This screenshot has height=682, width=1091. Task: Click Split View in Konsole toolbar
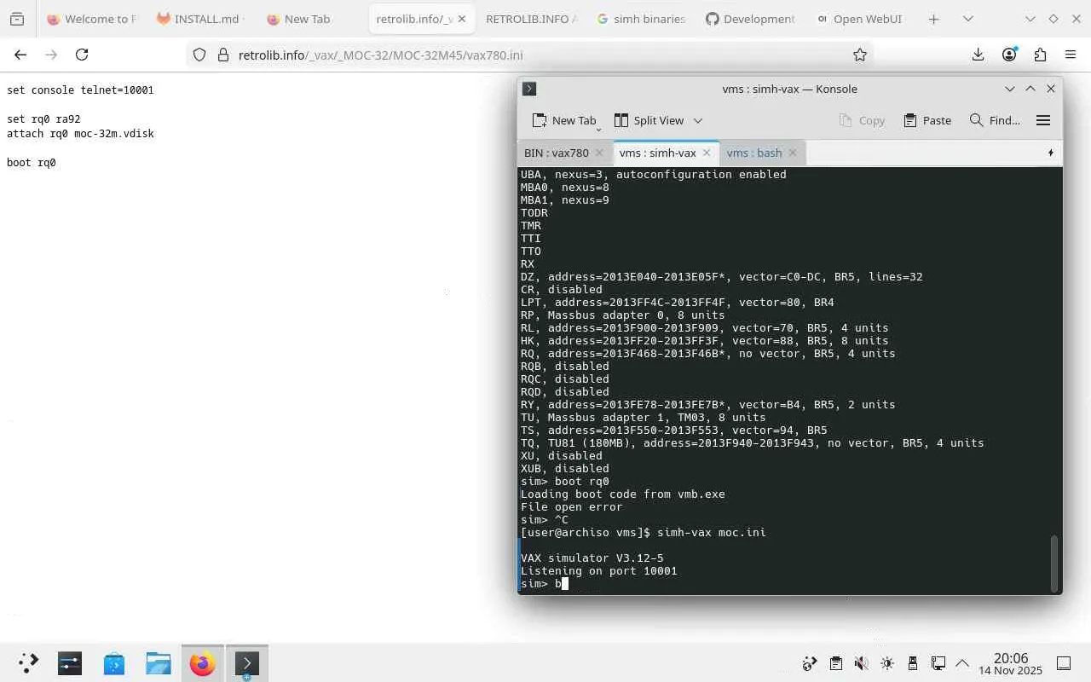(649, 120)
